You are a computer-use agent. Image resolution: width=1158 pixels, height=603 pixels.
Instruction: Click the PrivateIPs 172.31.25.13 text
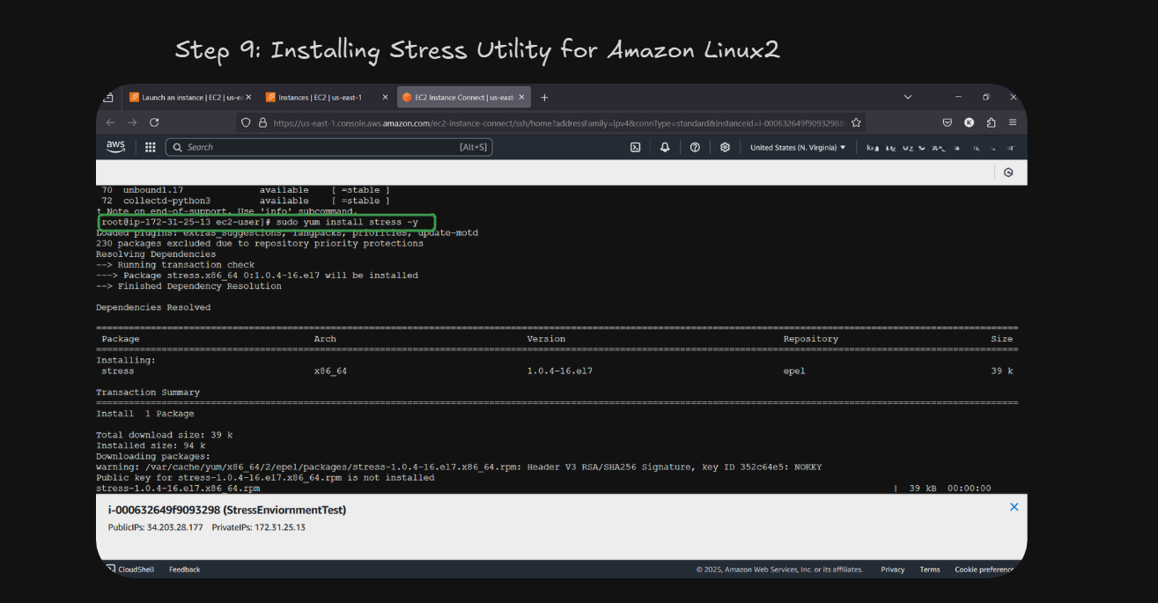click(259, 527)
